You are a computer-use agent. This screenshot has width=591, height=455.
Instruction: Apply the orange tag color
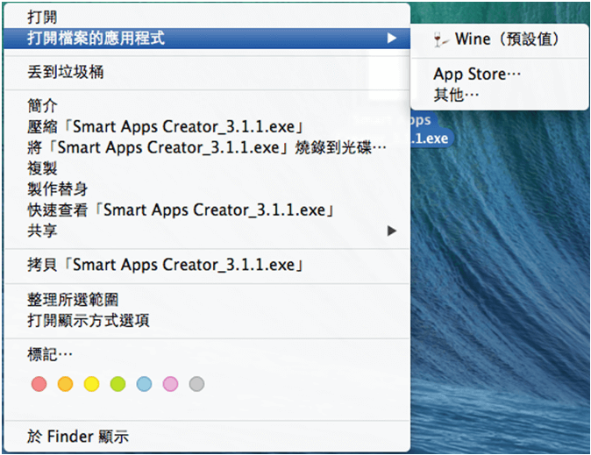65,384
